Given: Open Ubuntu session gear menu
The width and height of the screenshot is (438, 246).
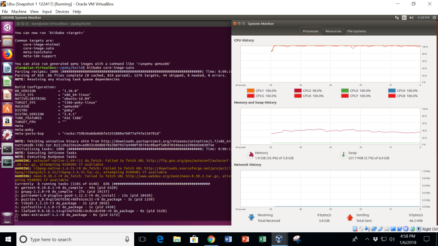Looking at the screenshot, I should [x=434, y=17].
